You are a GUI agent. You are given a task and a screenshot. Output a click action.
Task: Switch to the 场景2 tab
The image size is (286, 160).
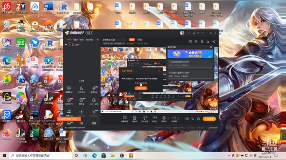[x=75, y=40]
